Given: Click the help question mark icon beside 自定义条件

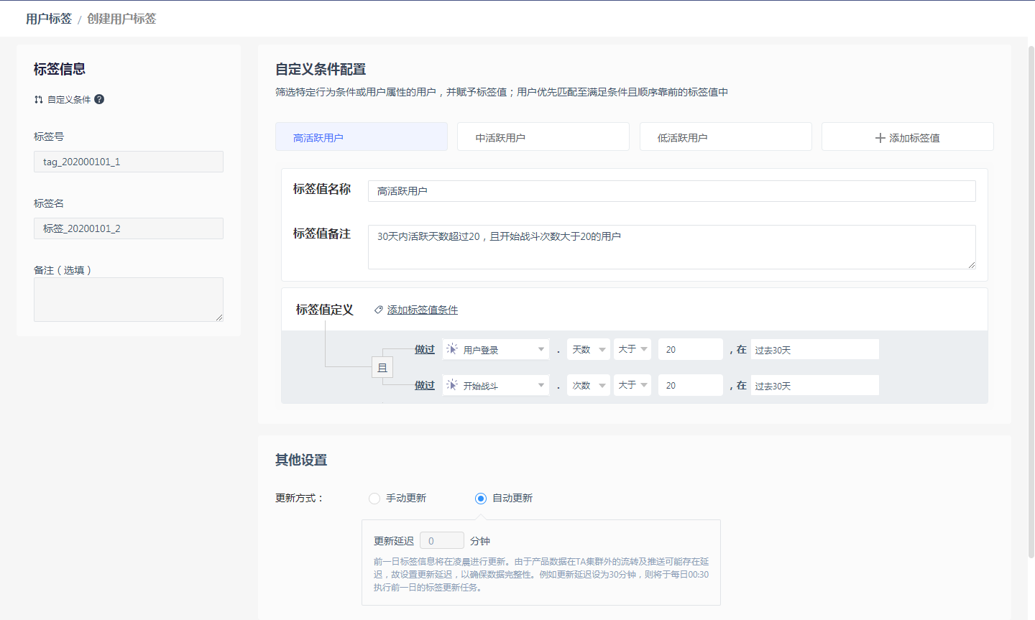Looking at the screenshot, I should pyautogui.click(x=99, y=99).
